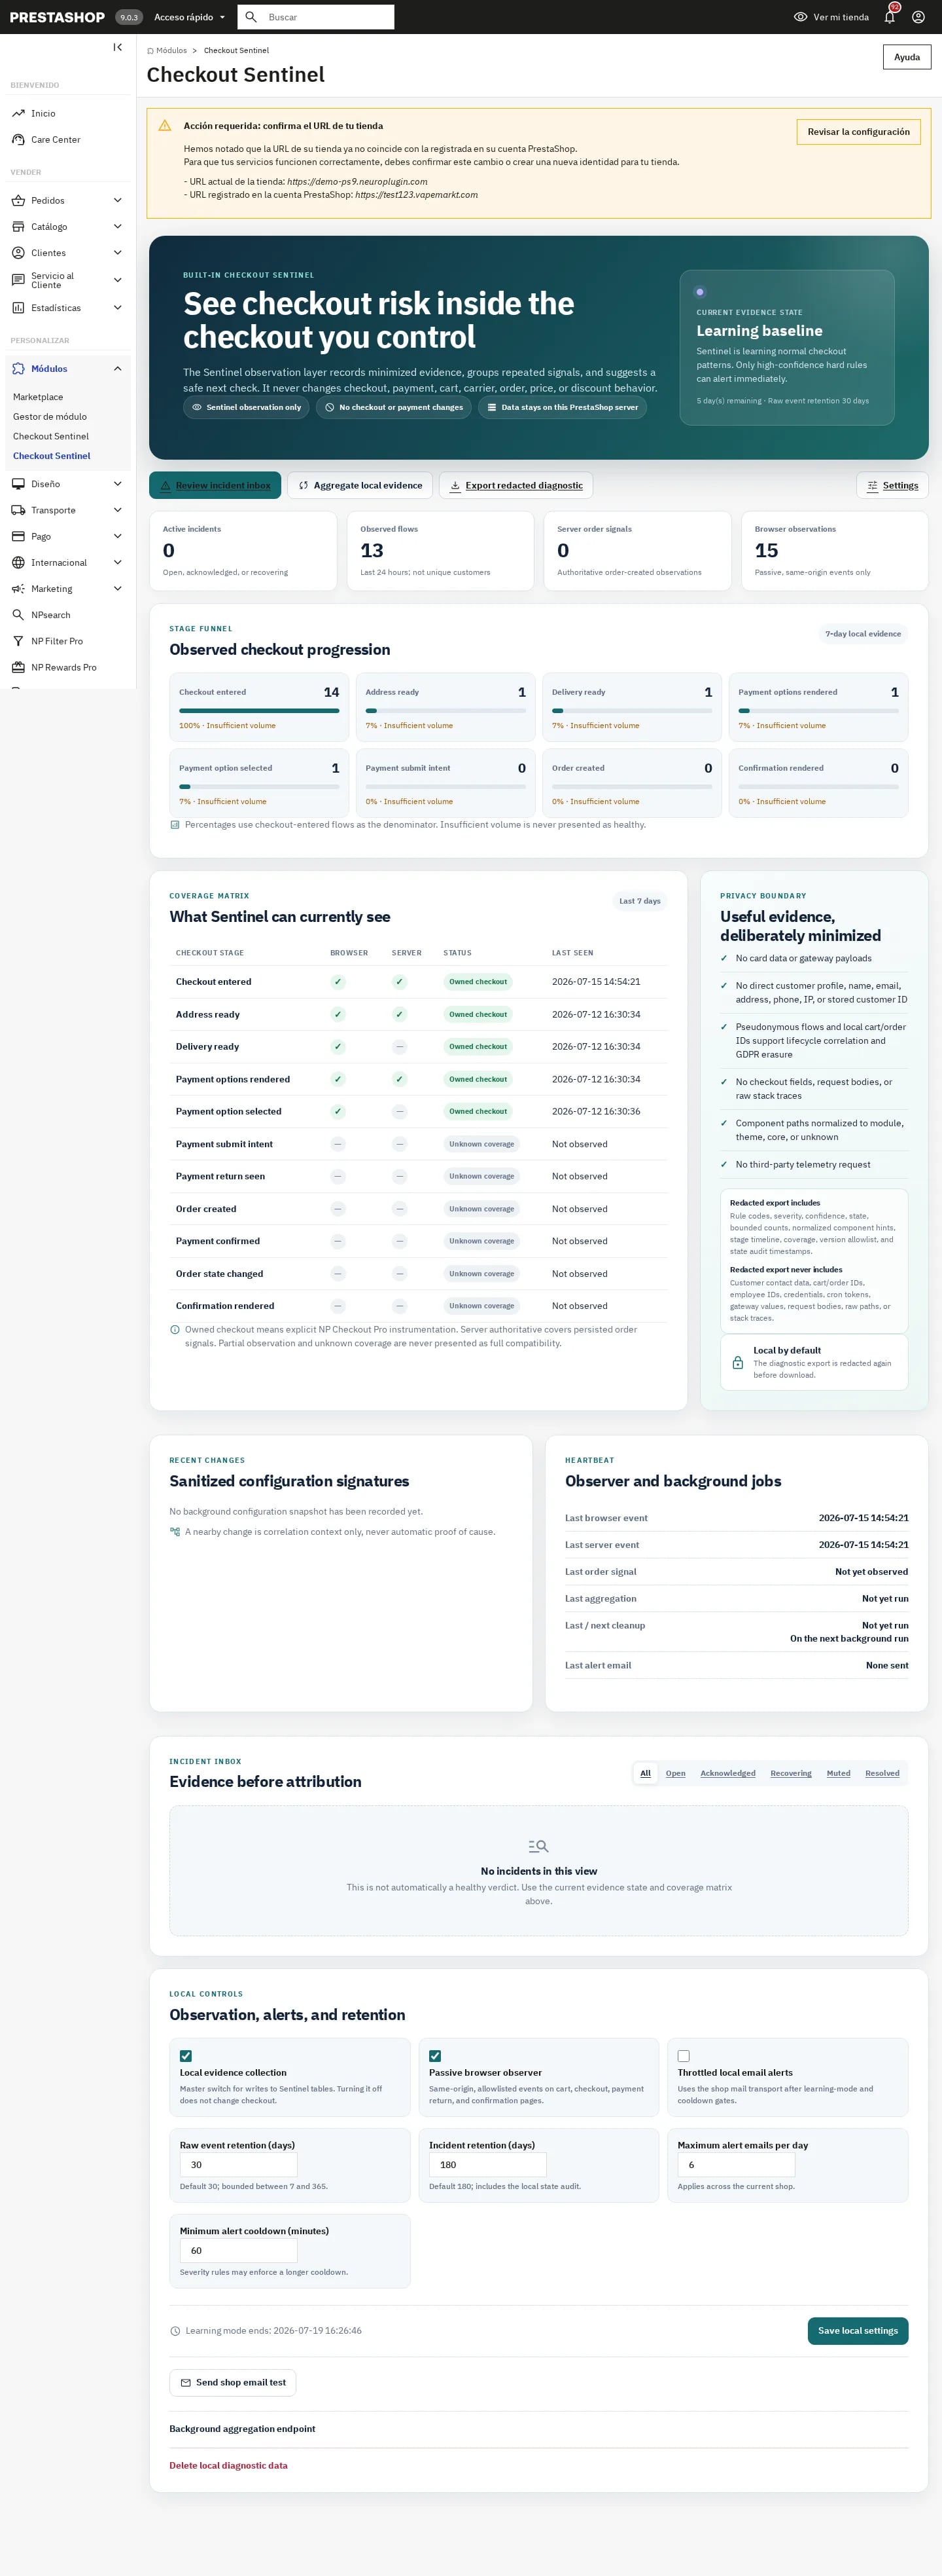The height and width of the screenshot is (2576, 942).
Task: Click Clientes person icon
Action: (18, 253)
